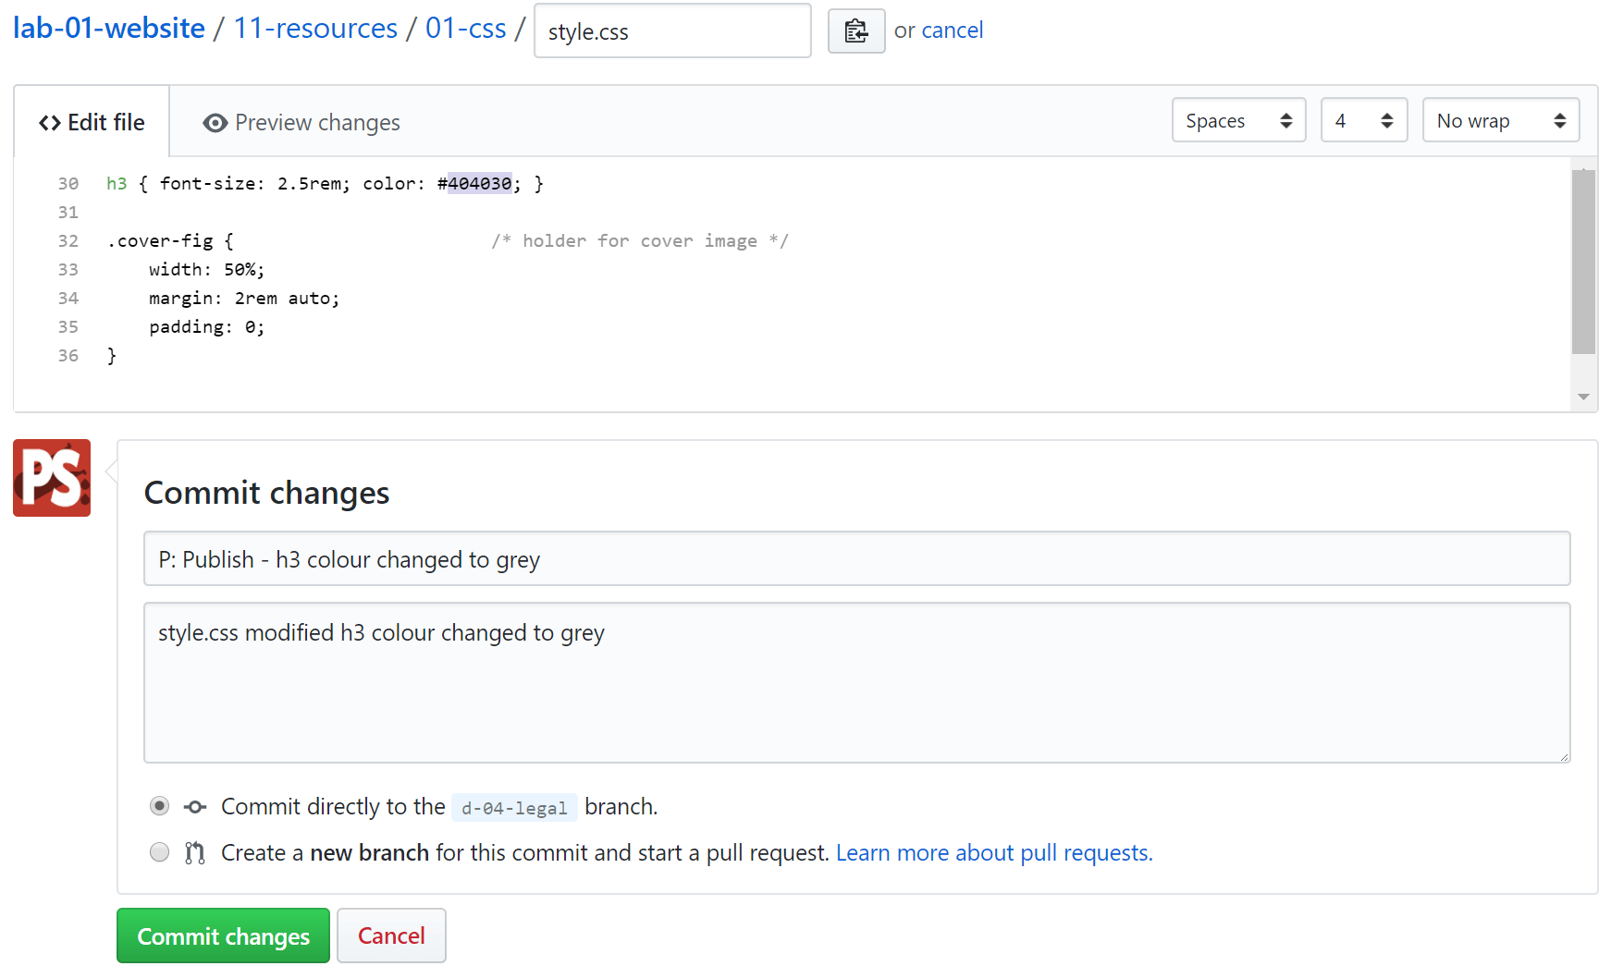The width and height of the screenshot is (1611, 966).
Task: Click the red Cancel button
Action: coord(391,935)
